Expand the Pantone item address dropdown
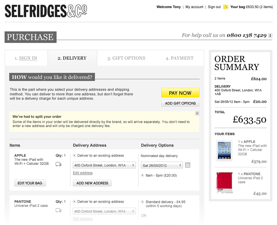277x225 pixels. coord(104,211)
